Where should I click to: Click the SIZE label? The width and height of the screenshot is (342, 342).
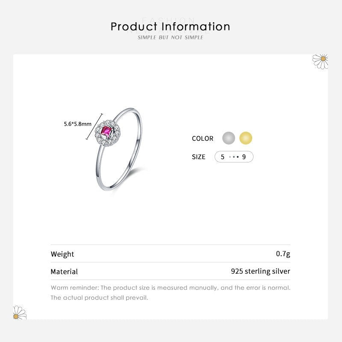pyautogui.click(x=199, y=157)
